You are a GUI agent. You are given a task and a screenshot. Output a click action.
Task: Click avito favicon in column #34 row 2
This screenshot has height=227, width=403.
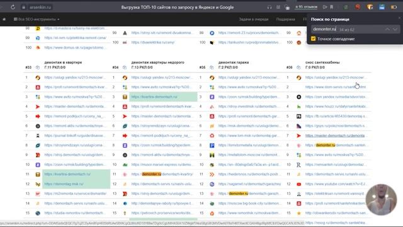point(125,87)
